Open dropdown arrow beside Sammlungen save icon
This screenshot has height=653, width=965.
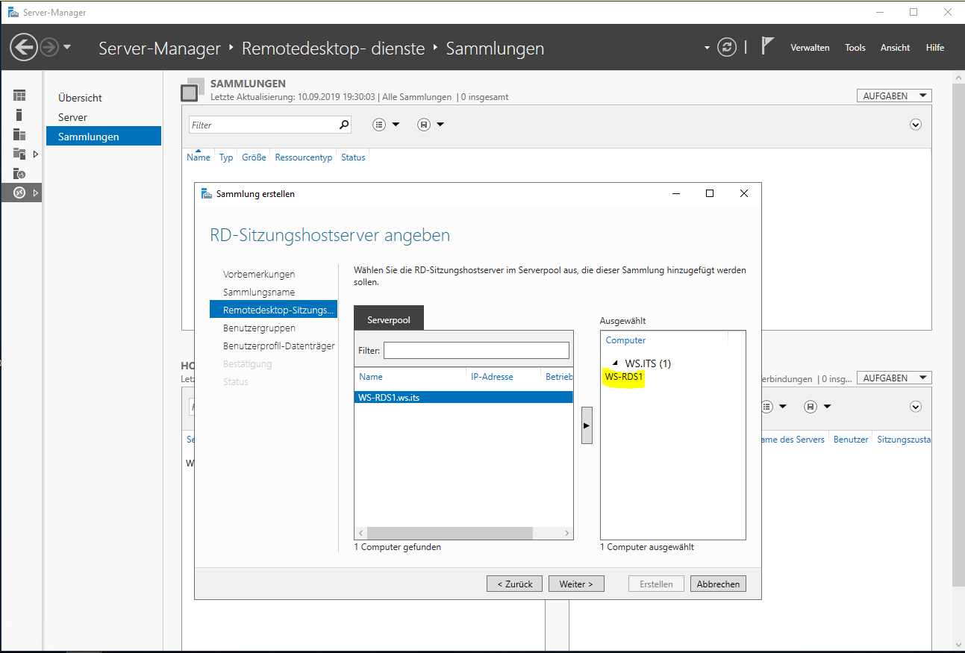click(440, 125)
